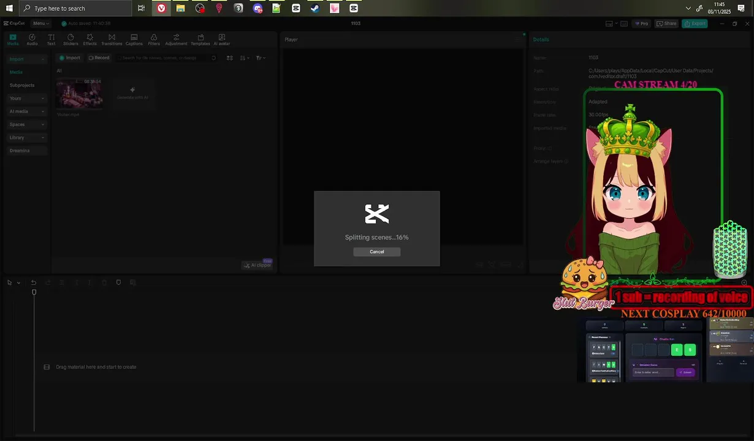This screenshot has width=754, height=441.
Task: Click the Share button
Action: [666, 23]
